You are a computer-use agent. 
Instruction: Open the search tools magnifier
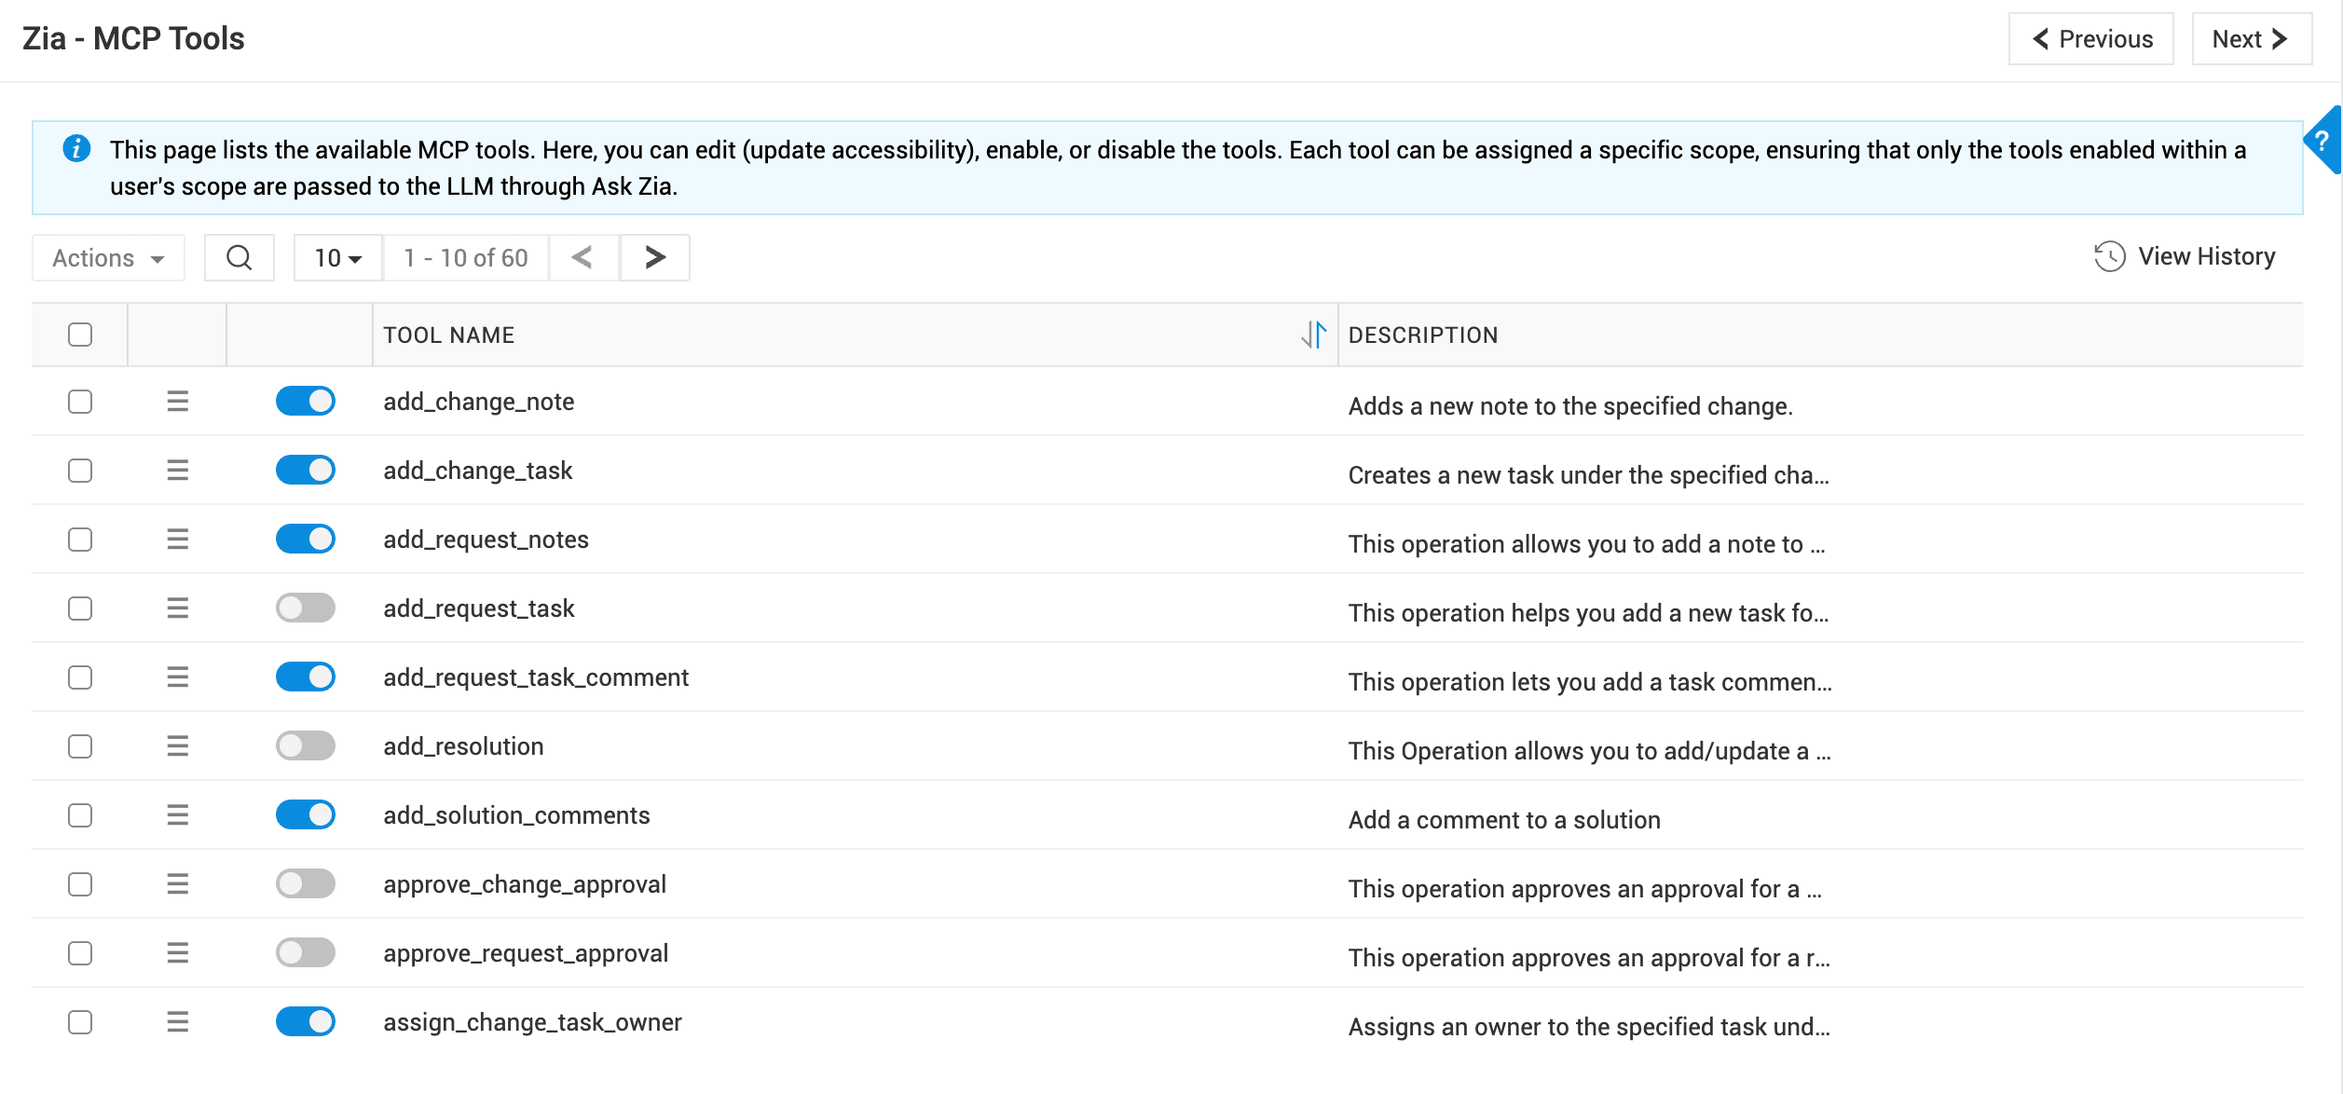(x=239, y=257)
